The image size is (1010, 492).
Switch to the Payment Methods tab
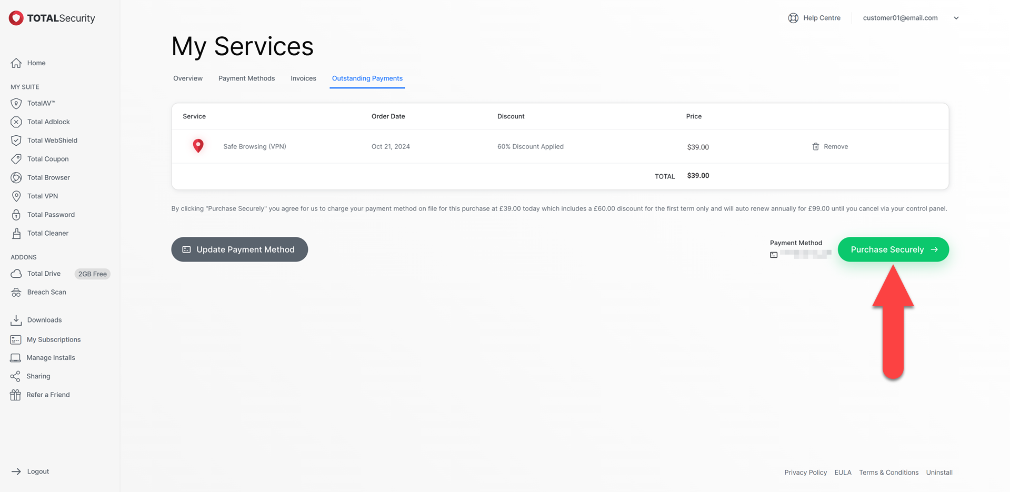point(246,78)
